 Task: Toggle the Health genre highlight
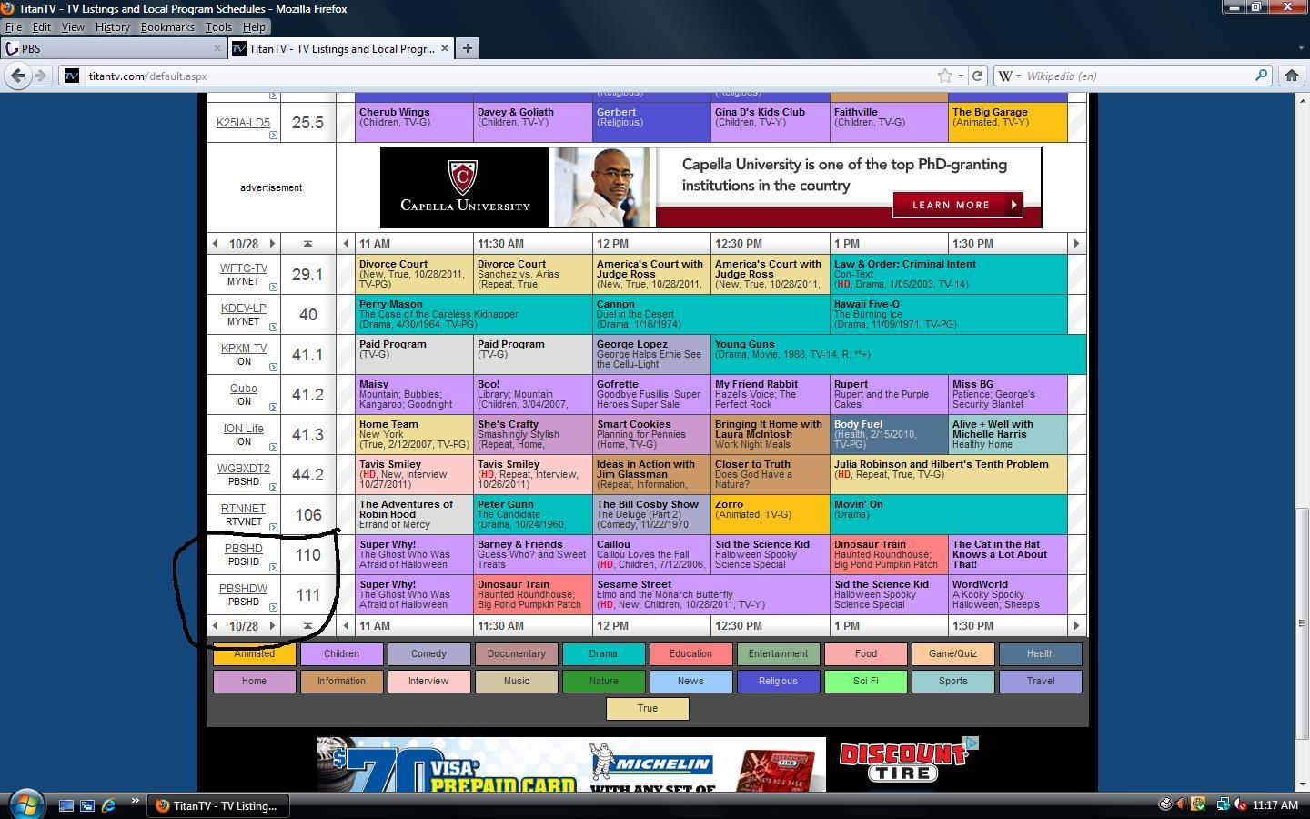(1040, 653)
